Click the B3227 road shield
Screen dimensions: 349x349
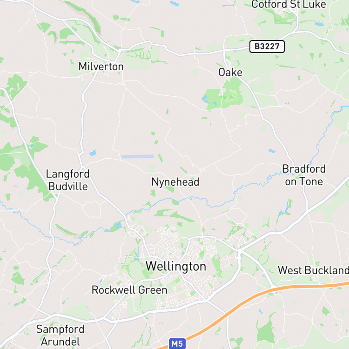click(x=267, y=47)
